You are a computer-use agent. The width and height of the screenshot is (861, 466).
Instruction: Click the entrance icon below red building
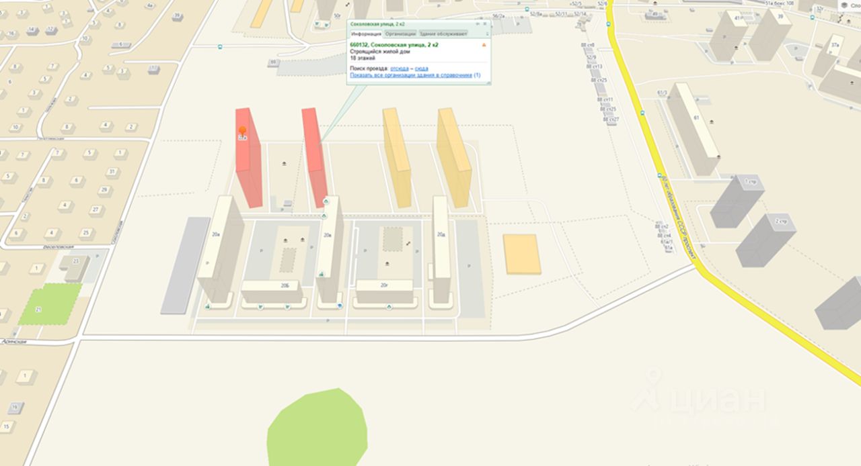(326, 201)
